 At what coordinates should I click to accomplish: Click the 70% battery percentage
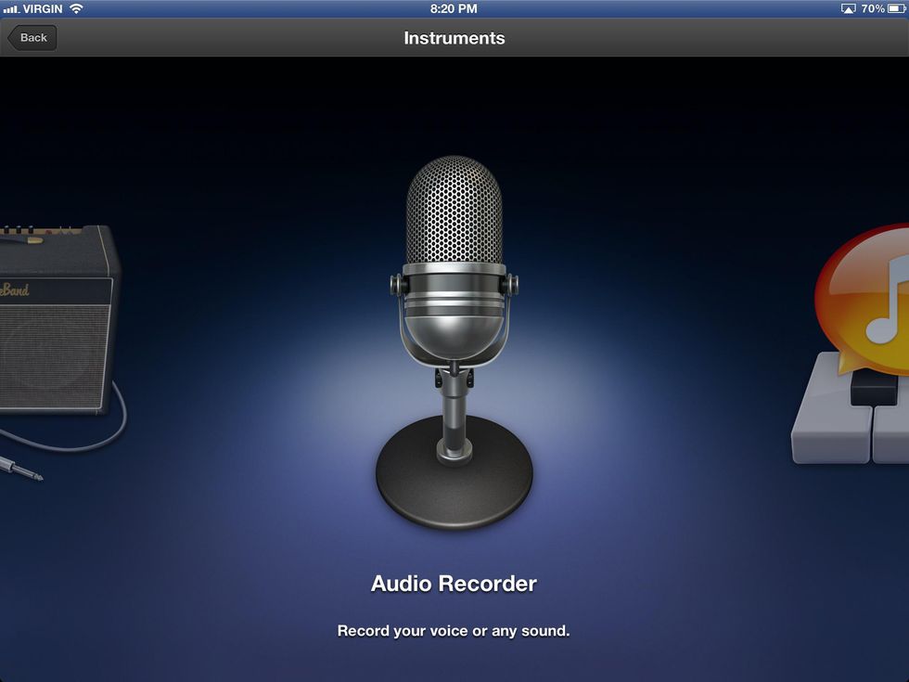click(872, 8)
